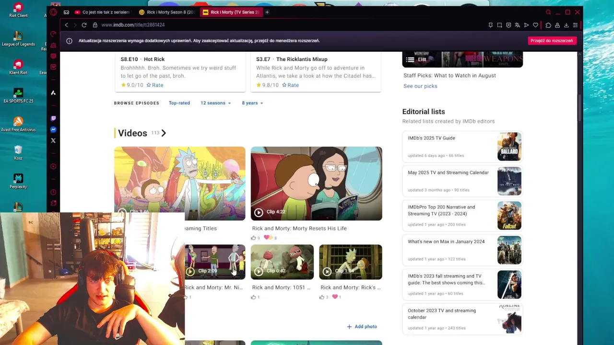Play the Rick and Morty: Rick's clip thumbnail
The width and height of the screenshot is (614, 345).
[351, 262]
